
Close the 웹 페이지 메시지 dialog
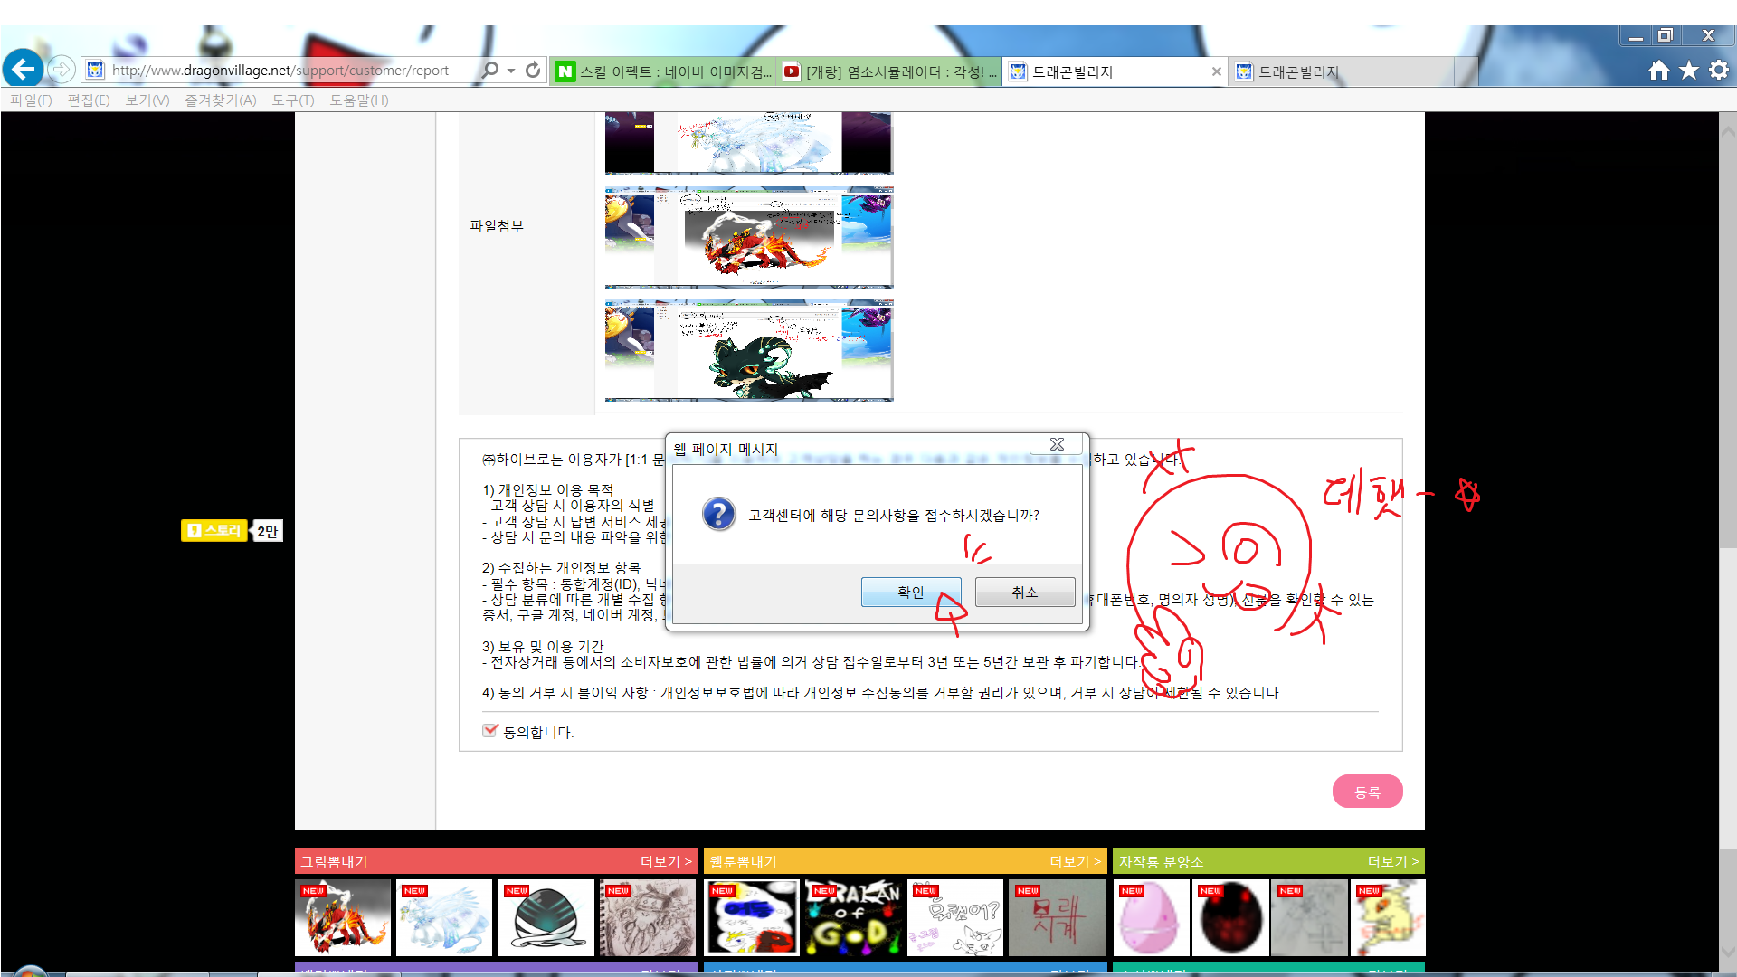tap(1057, 444)
